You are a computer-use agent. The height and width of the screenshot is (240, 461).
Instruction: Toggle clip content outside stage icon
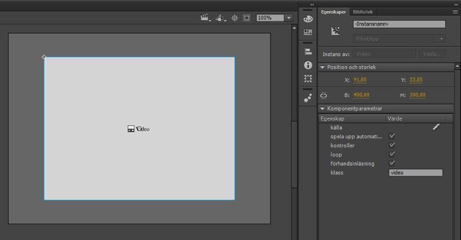click(246, 18)
